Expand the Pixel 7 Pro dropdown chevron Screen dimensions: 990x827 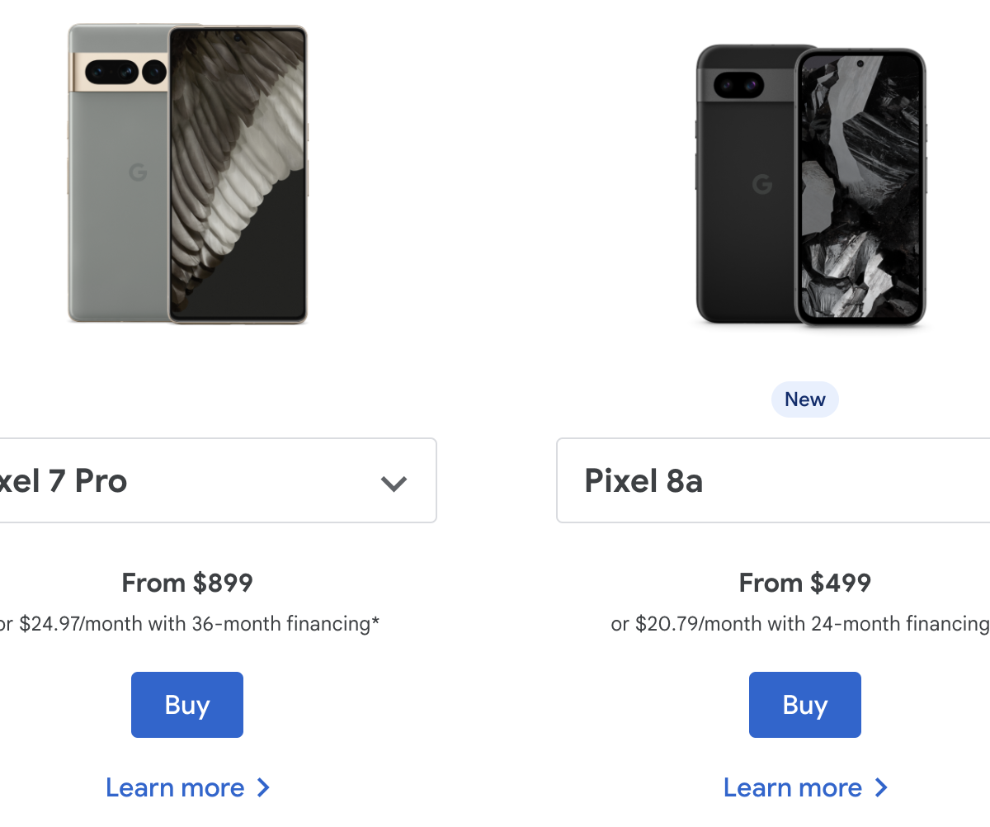point(394,483)
